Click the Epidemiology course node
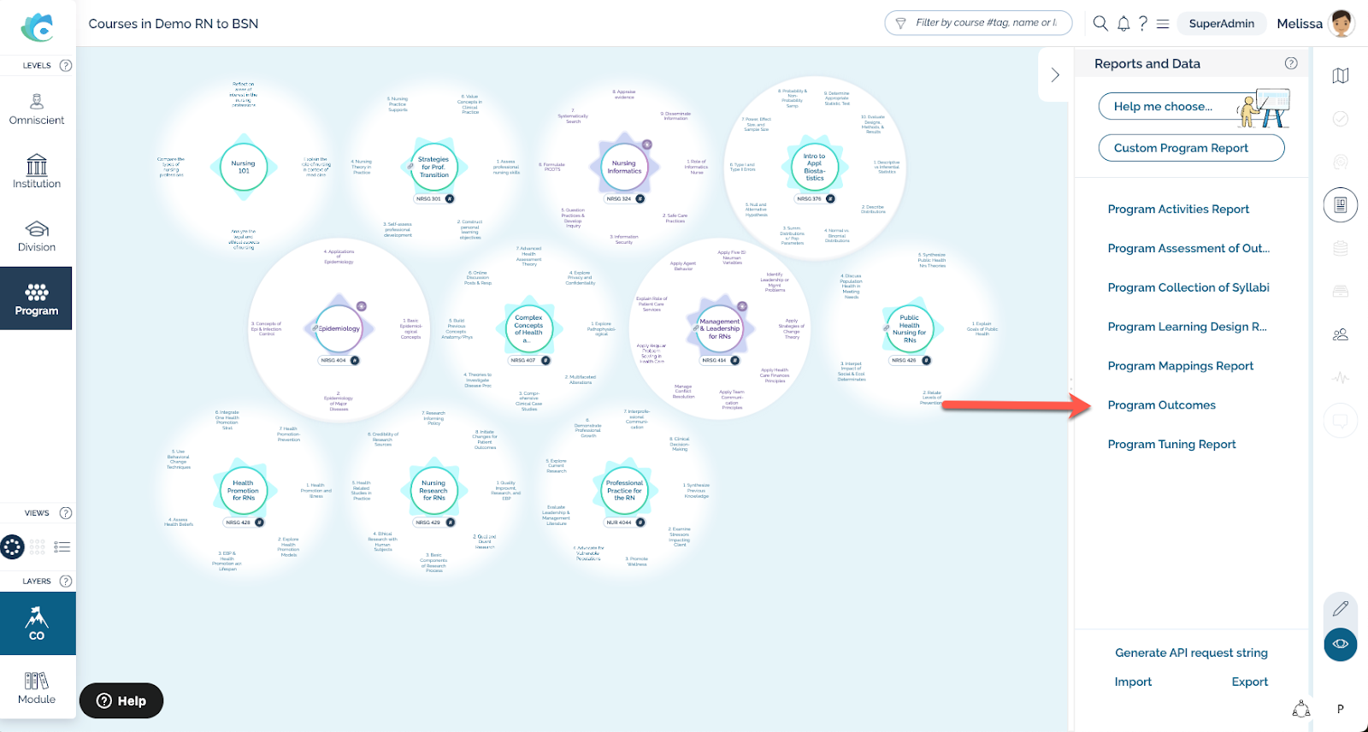The image size is (1368, 732). click(x=339, y=328)
